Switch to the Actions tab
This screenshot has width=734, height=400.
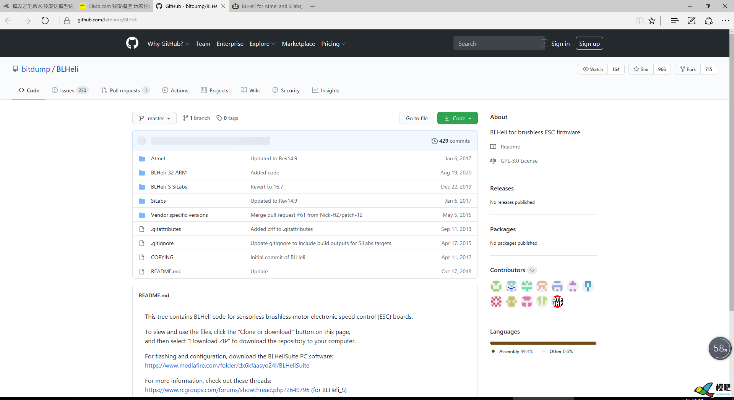click(x=175, y=90)
